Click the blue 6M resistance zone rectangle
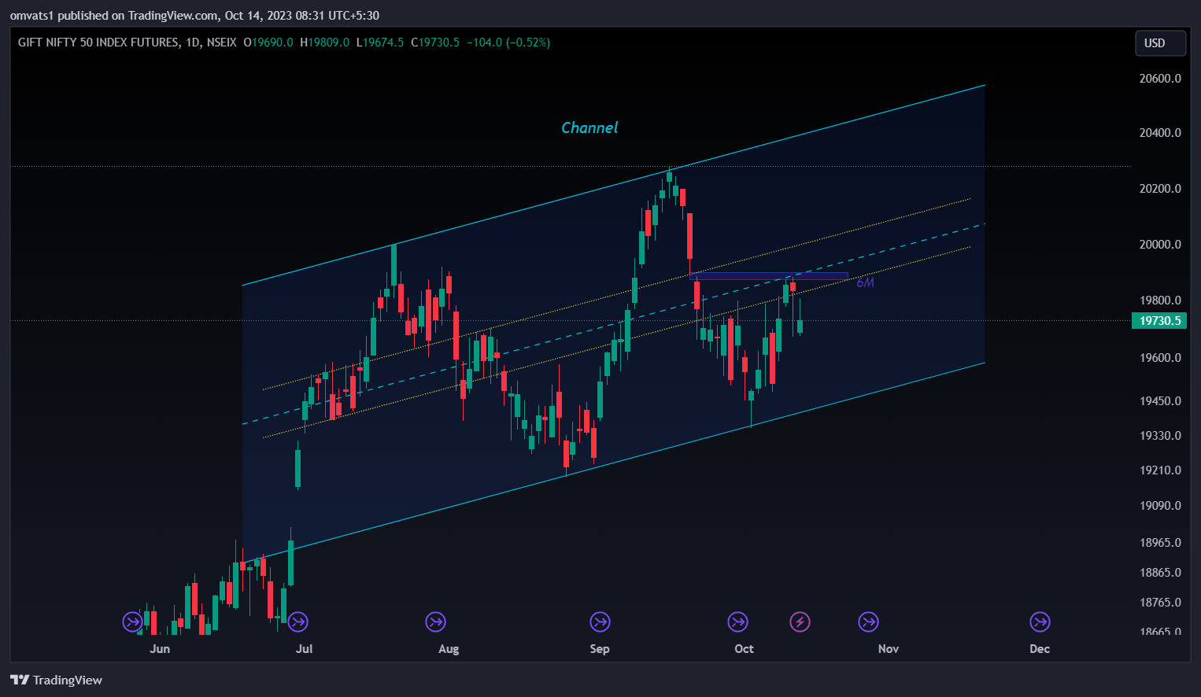Image resolution: width=1201 pixels, height=697 pixels. pyautogui.click(x=769, y=276)
